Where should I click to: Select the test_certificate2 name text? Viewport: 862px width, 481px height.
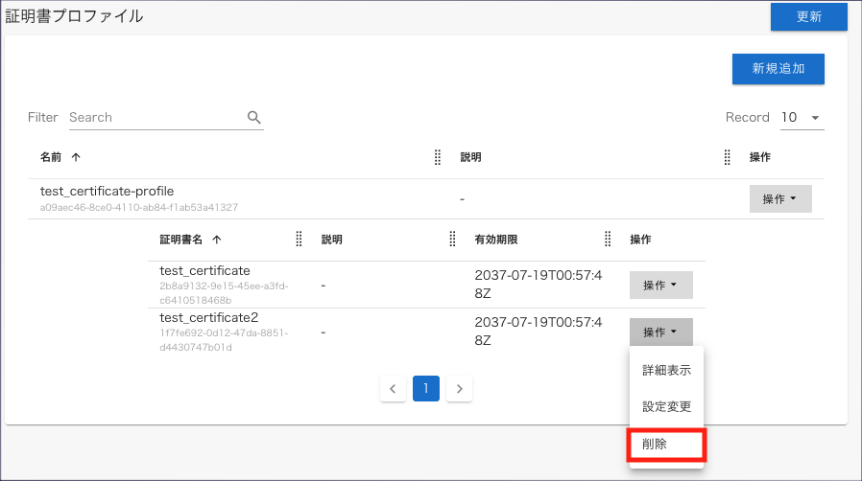point(209,317)
